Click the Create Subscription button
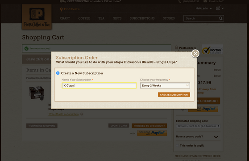 coord(174,95)
